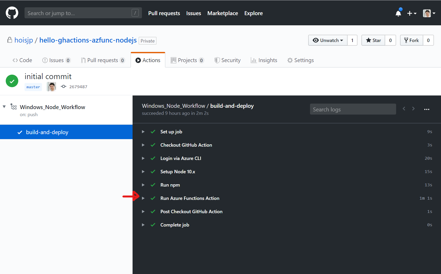441x274 pixels.
Task: Expand the Set up job step
Action: coord(143,132)
